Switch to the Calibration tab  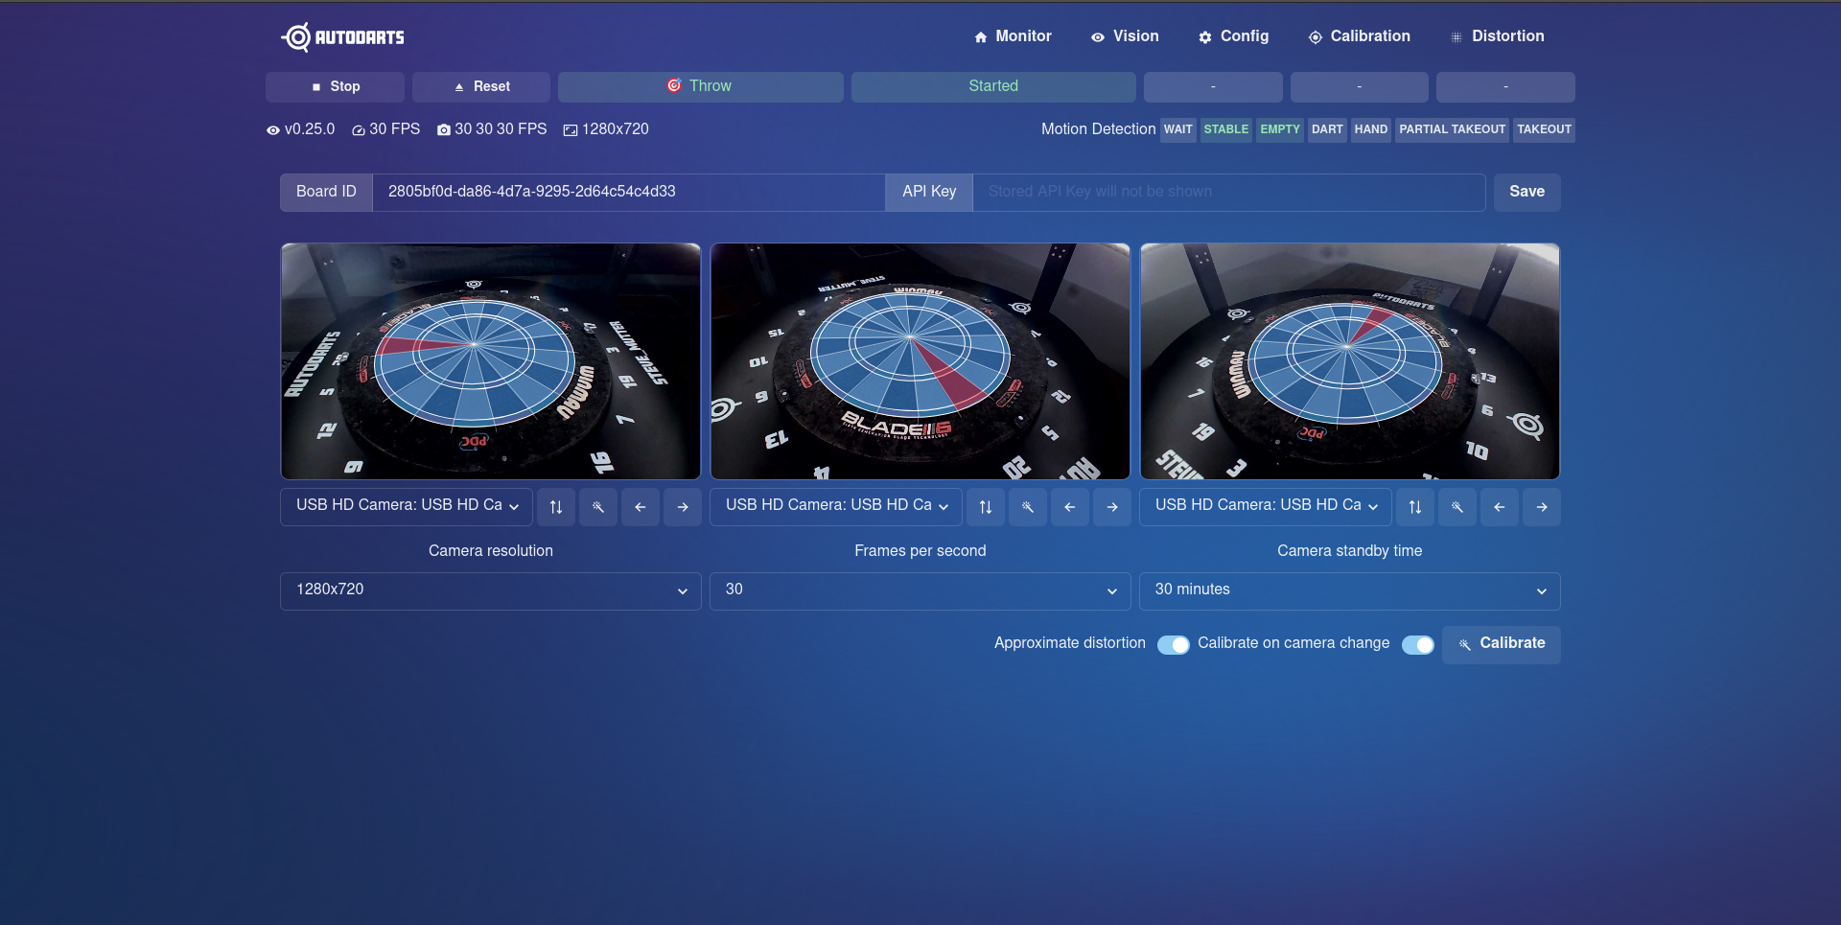pos(1359,36)
